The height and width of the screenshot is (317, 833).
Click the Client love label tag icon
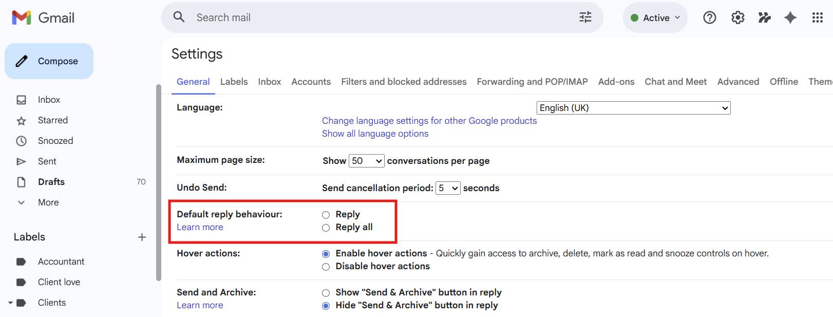[x=21, y=282]
